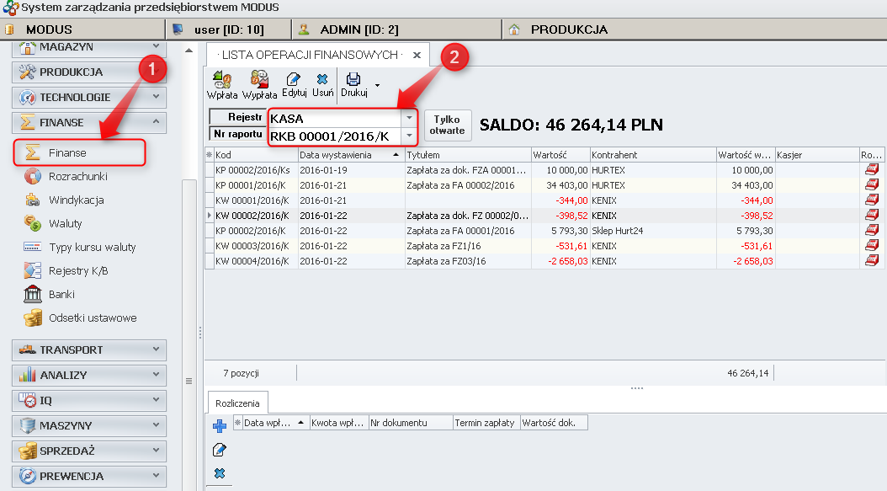Select the Lista operacji finansowych tab
Viewport: 887px width, 491px height.
click(310, 55)
